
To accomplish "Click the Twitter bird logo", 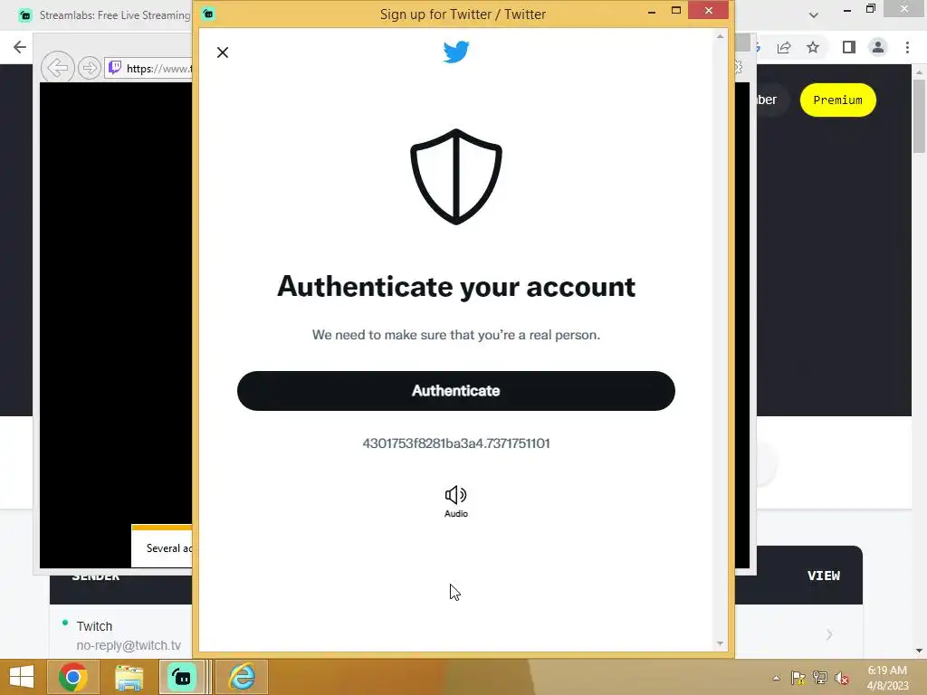I will [x=456, y=52].
